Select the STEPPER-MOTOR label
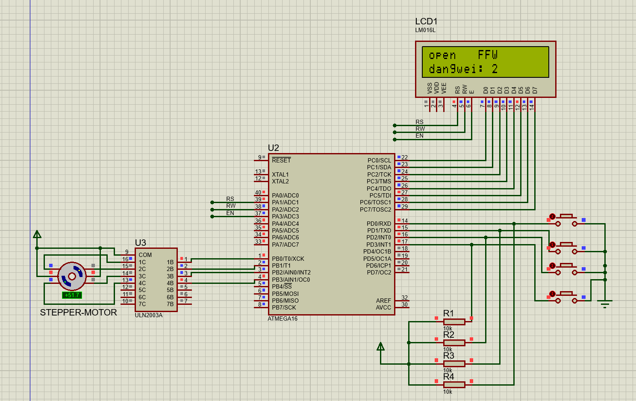This screenshot has height=401, width=636. [79, 313]
